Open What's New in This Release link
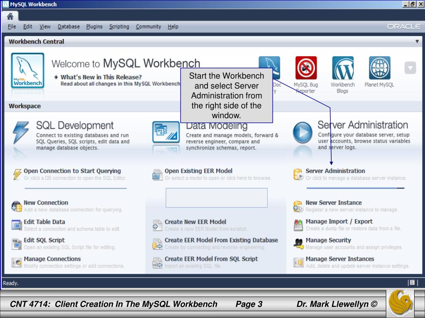Screen dimensions: 425x318 pyautogui.click(x=101, y=77)
